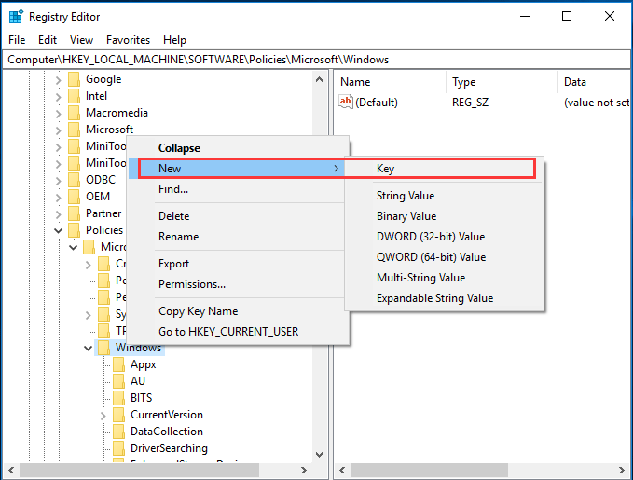Open the Edit menu

tap(48, 40)
